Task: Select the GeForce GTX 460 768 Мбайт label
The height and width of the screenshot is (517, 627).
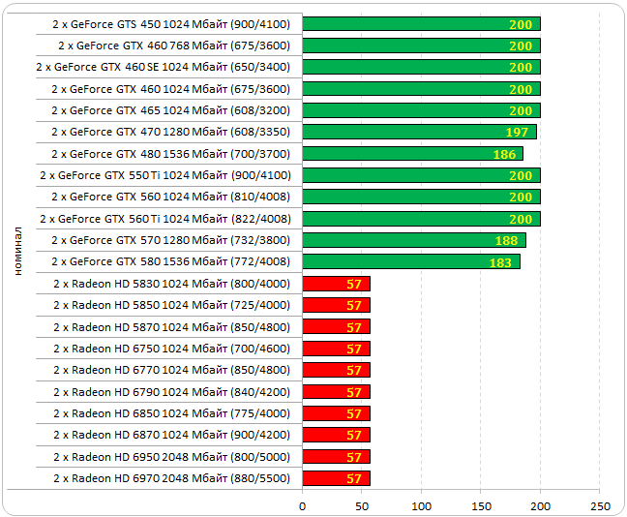Action: point(174,46)
